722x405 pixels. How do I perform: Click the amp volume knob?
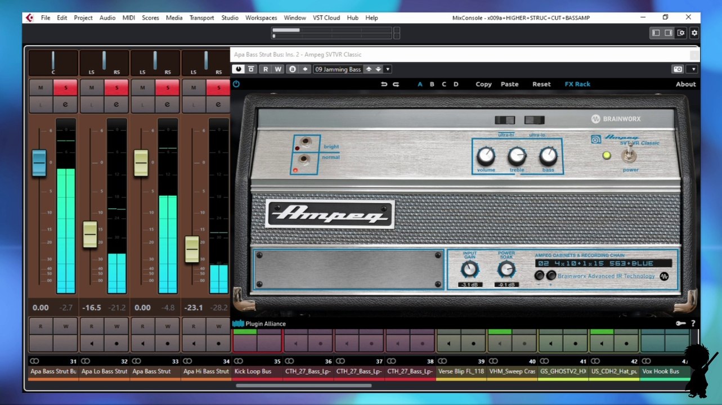click(486, 156)
